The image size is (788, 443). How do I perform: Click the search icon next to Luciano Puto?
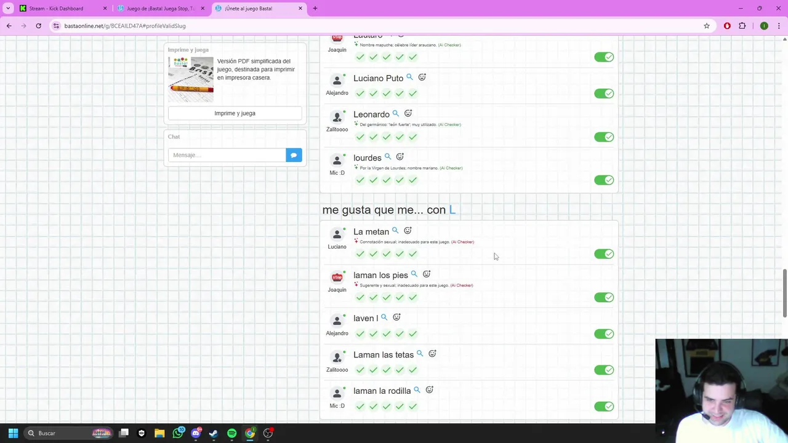[409, 78]
